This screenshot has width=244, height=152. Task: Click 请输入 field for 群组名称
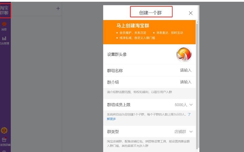click(x=186, y=70)
